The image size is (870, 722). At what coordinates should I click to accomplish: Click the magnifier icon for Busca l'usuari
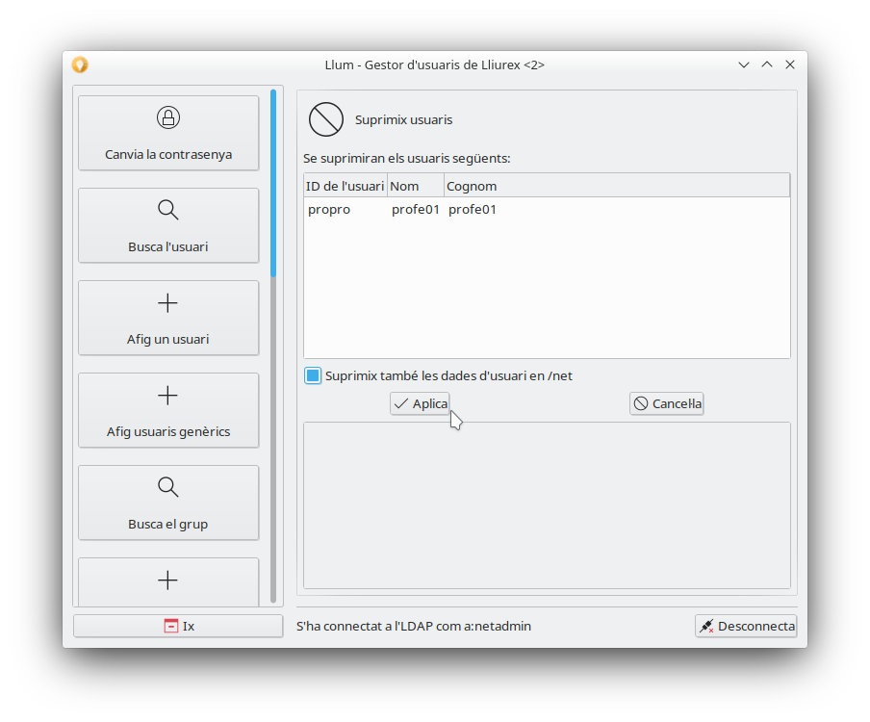(x=168, y=211)
